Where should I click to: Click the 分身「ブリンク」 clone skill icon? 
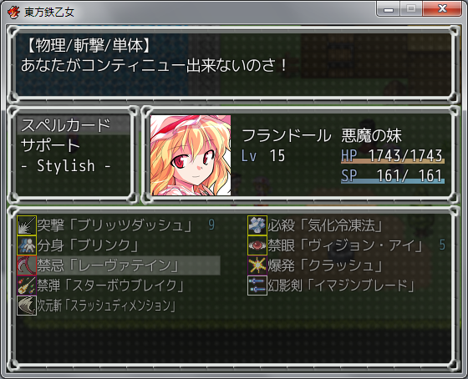(27, 245)
